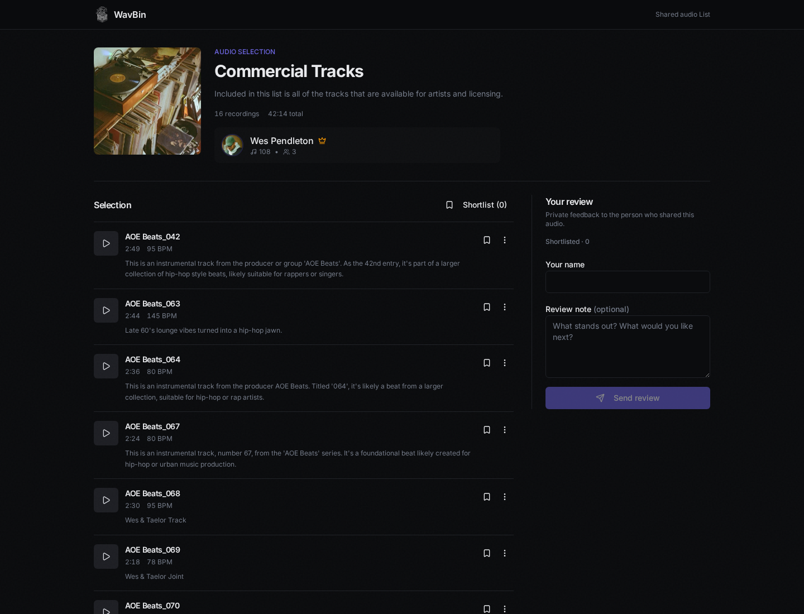The height and width of the screenshot is (614, 804).
Task: Open the Shortlist (0) view
Action: tap(476, 205)
